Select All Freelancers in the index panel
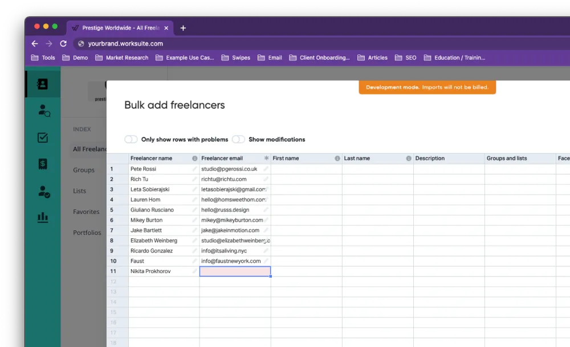The image size is (570, 347). click(89, 149)
